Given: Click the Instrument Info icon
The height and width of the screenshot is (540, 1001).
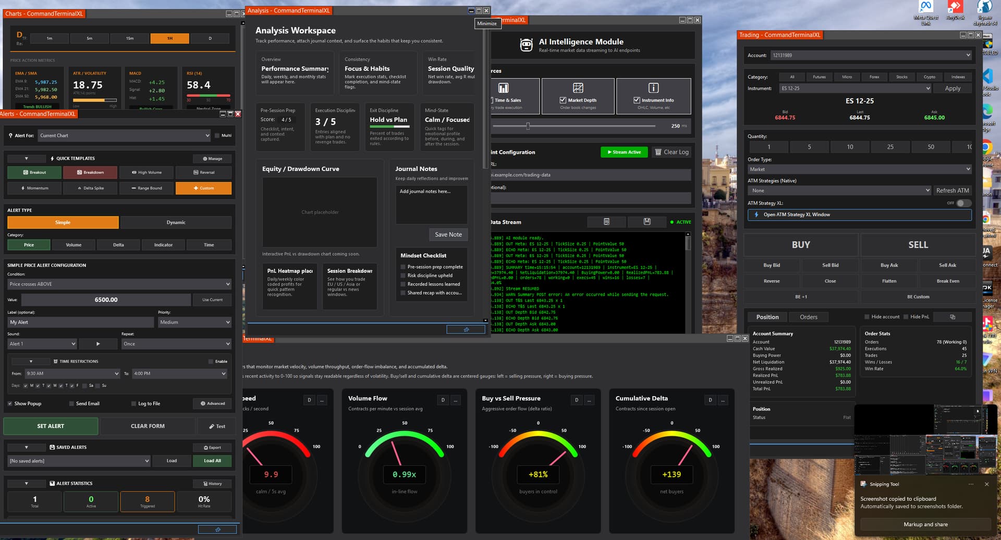Looking at the screenshot, I should coord(653,88).
